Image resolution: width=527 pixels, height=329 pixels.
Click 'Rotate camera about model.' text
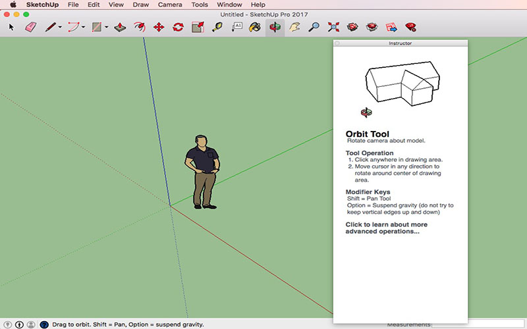point(386,141)
